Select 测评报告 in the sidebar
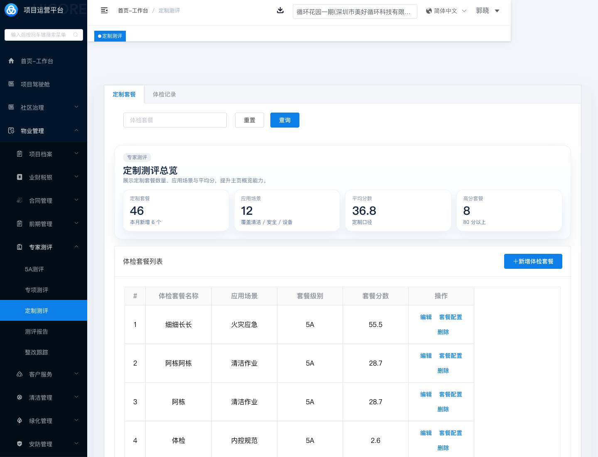Viewport: 598px width, 457px height. [x=37, y=332]
